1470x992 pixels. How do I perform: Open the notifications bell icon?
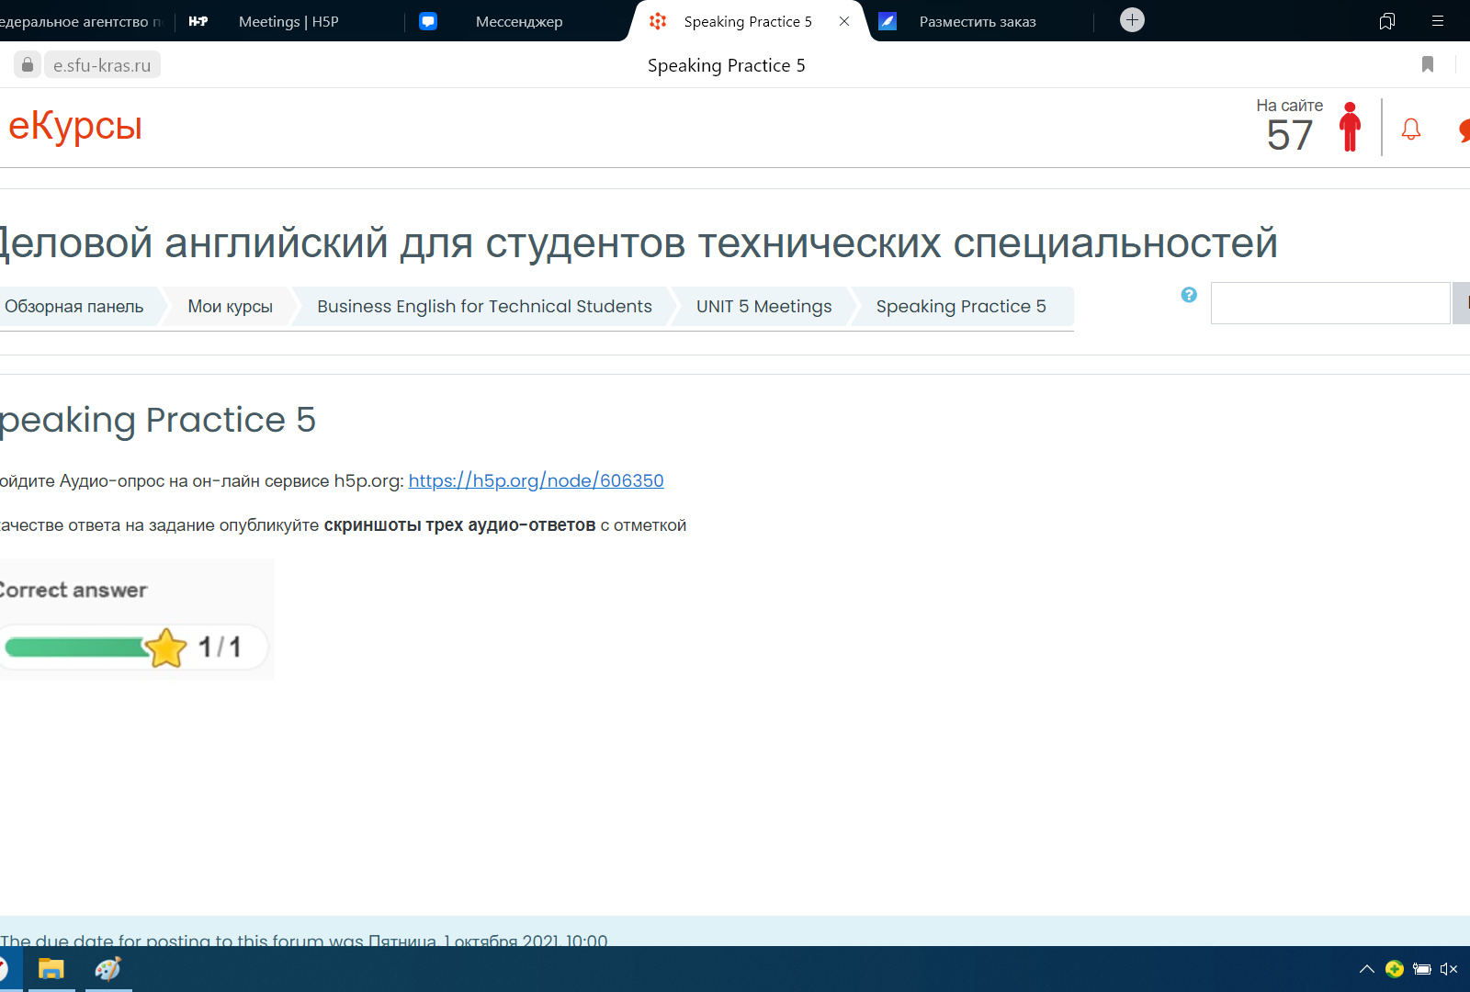click(1411, 130)
